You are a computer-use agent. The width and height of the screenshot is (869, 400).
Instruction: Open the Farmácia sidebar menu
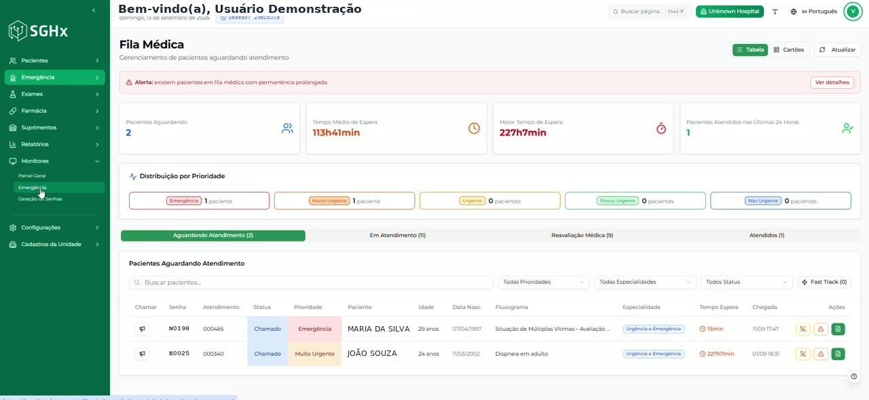coord(54,111)
